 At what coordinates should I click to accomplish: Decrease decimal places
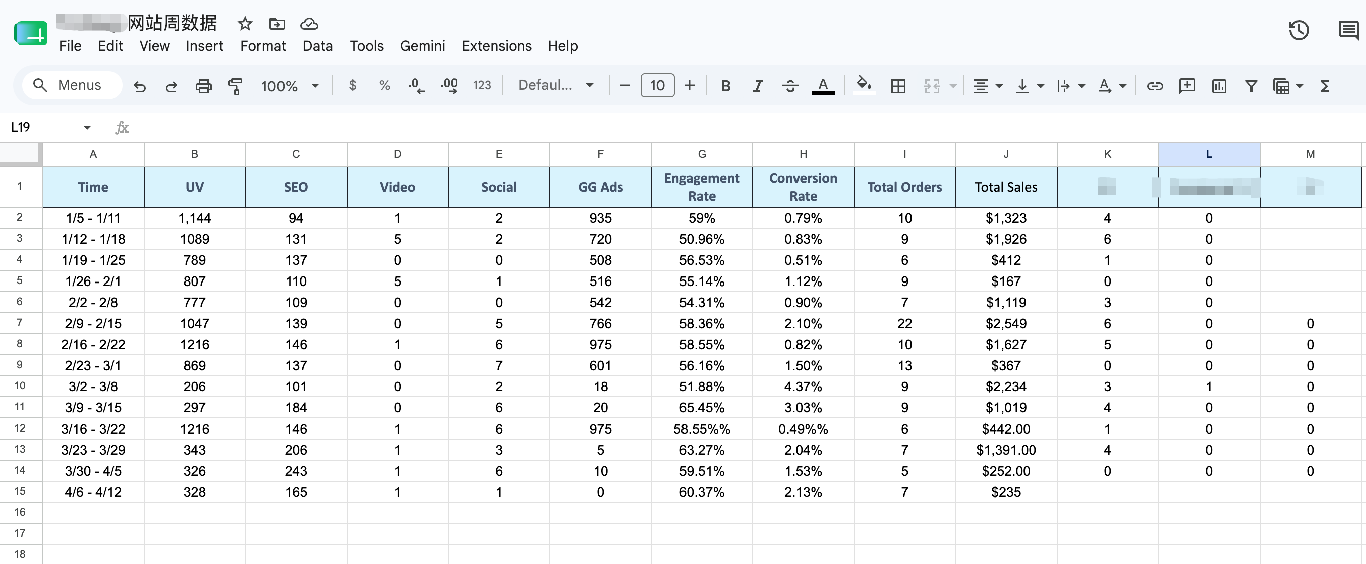pos(416,85)
